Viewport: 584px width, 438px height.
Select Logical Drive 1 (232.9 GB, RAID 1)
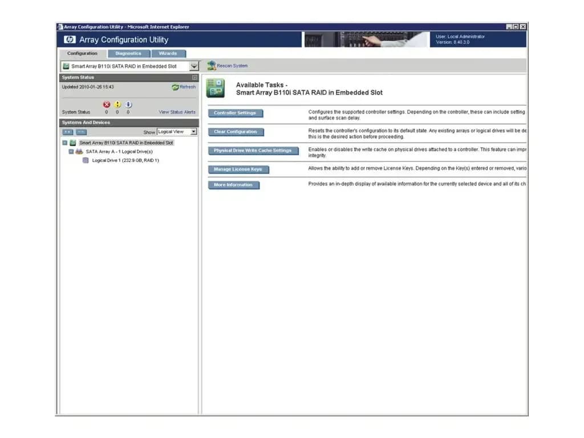125,160
